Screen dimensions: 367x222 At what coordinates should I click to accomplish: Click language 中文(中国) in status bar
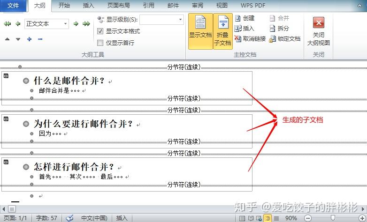click(x=94, y=218)
